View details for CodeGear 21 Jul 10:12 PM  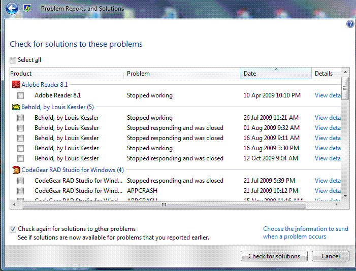pyautogui.click(x=328, y=191)
